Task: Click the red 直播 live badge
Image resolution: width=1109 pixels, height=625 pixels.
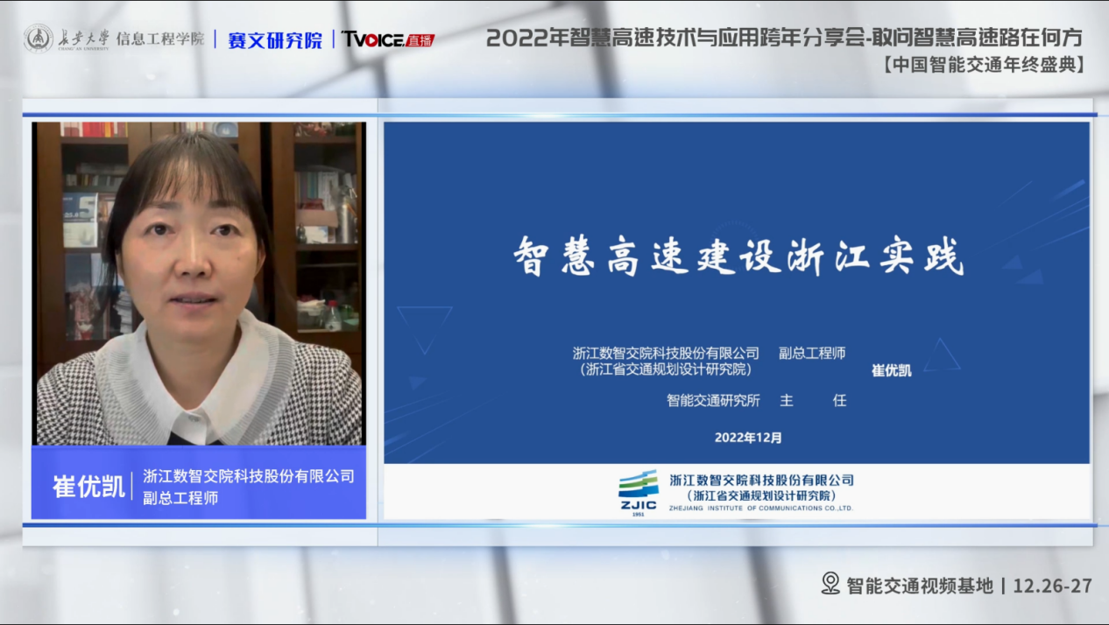Action: [420, 40]
